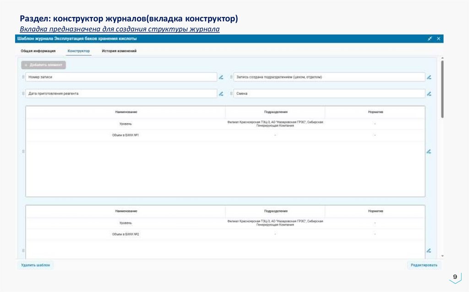
Task: Edit the table containing Объем в БХКК №2
Action: 429,250
